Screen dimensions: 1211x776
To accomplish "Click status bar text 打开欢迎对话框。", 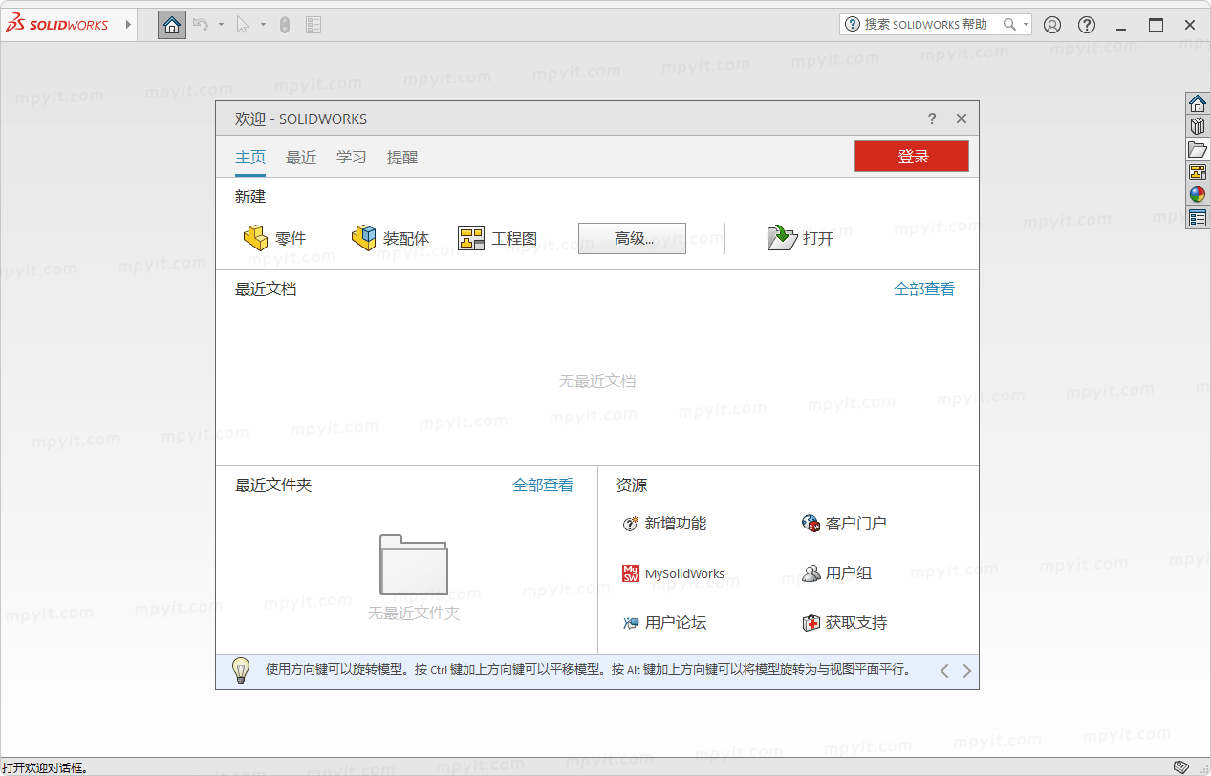I will (x=45, y=768).
